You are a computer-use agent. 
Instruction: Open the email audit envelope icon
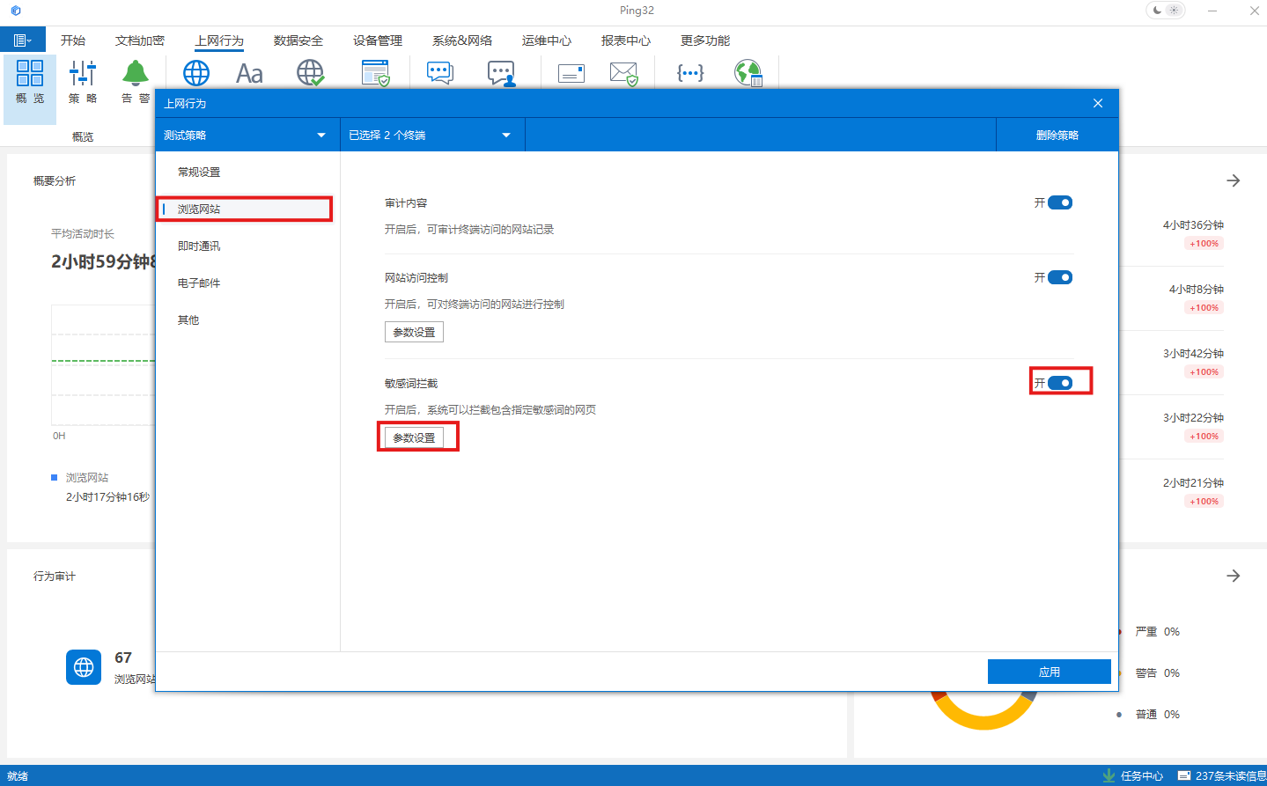coord(571,73)
